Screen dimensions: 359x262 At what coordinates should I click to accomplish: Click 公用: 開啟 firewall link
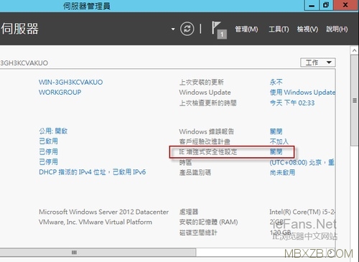pyautogui.click(x=53, y=131)
